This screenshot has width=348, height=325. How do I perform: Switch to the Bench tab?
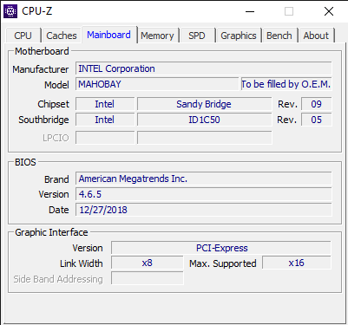point(279,36)
